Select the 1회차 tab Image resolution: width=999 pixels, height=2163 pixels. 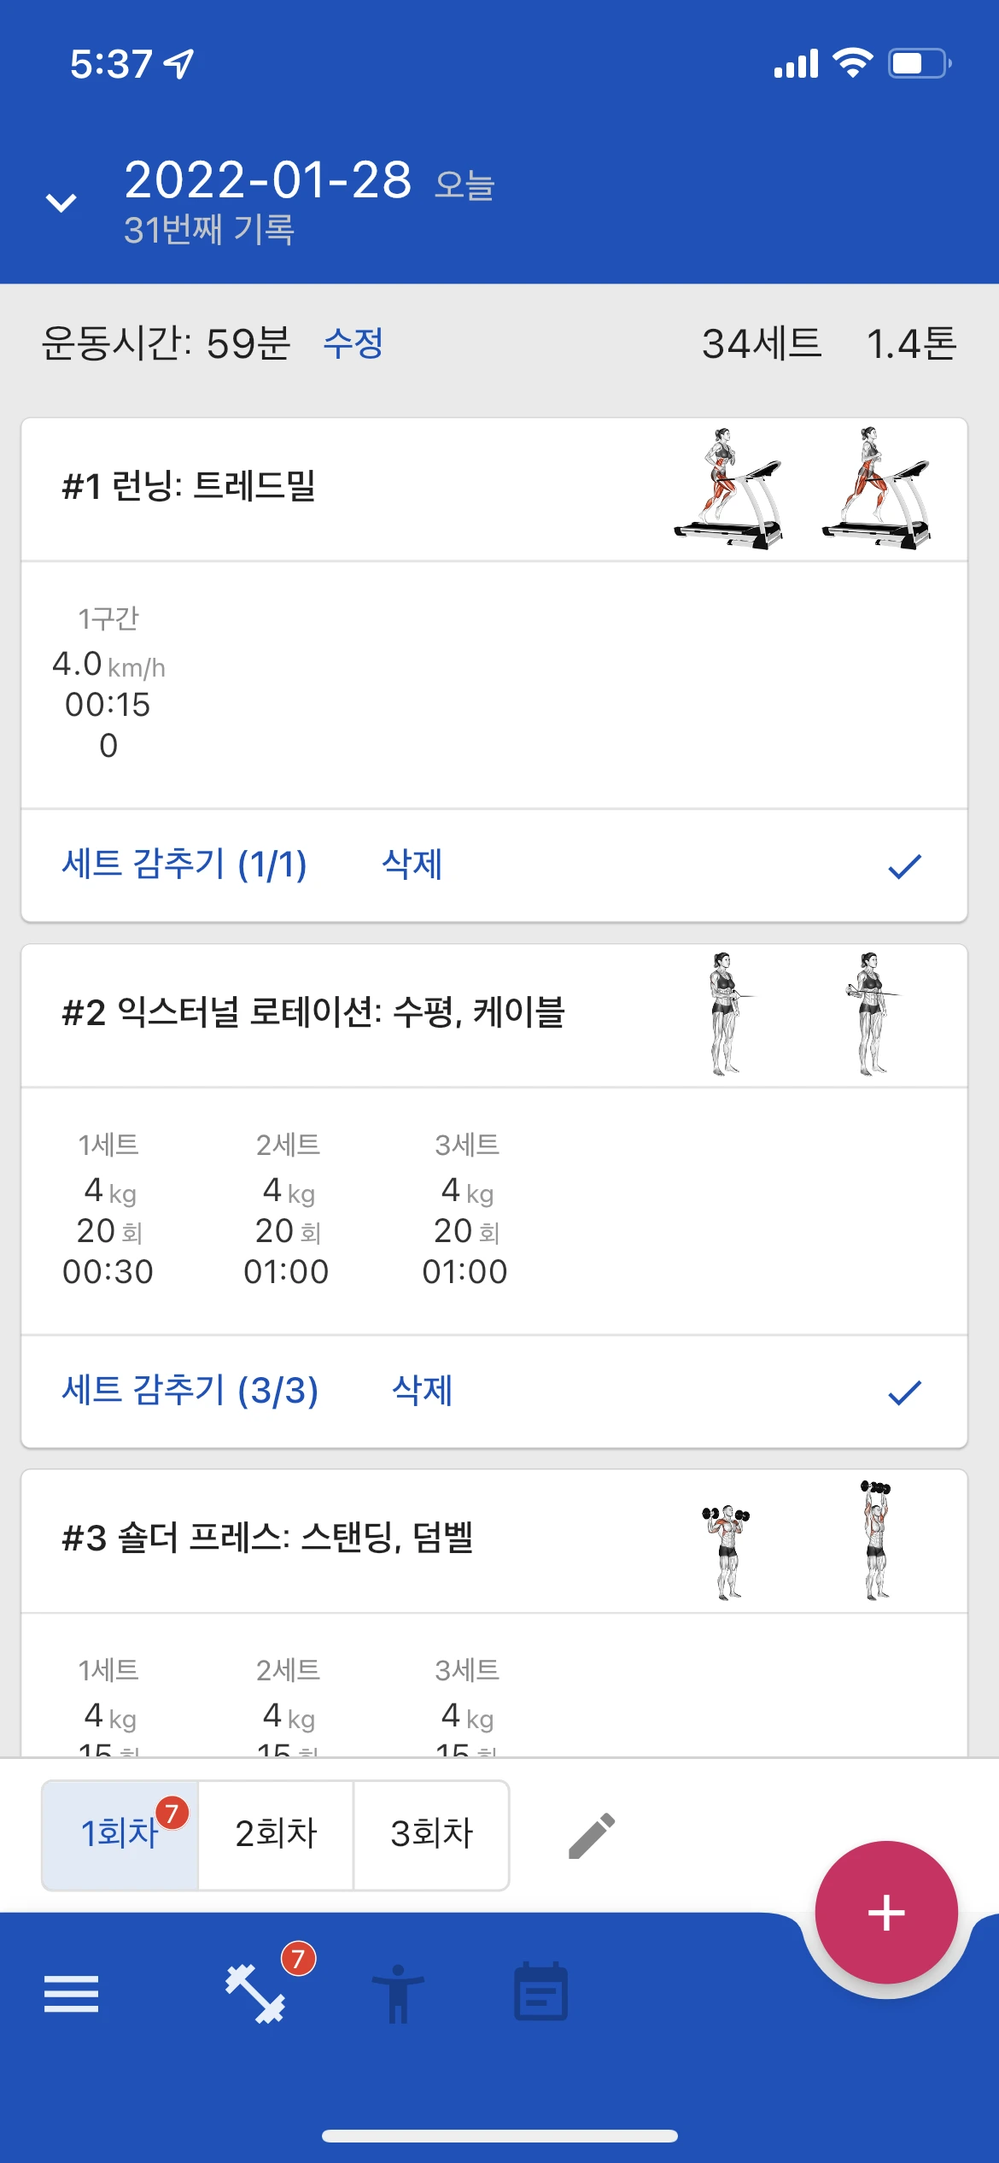pyautogui.click(x=120, y=1834)
